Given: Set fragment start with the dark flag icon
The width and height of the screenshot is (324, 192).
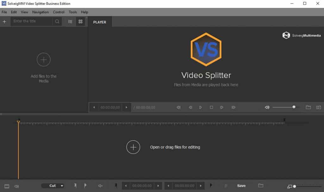Looking at the screenshot, I should click(x=116, y=186).
